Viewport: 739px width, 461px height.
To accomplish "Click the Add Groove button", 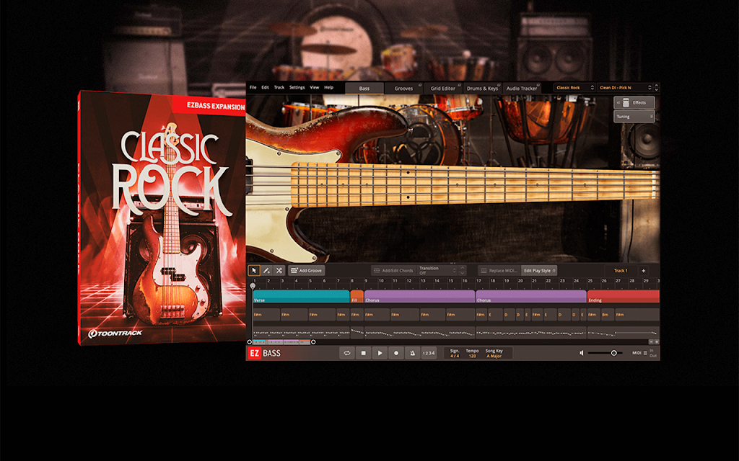I will tap(306, 271).
